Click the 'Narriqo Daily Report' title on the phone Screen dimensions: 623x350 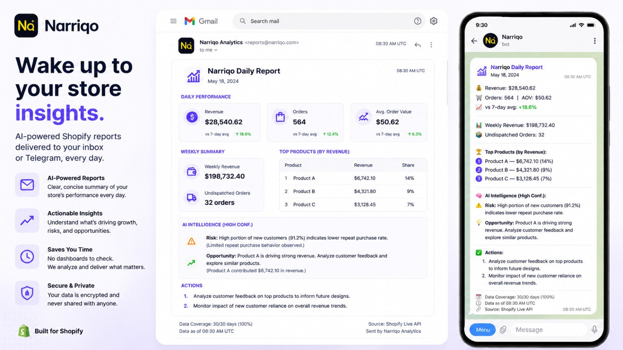[x=516, y=67]
